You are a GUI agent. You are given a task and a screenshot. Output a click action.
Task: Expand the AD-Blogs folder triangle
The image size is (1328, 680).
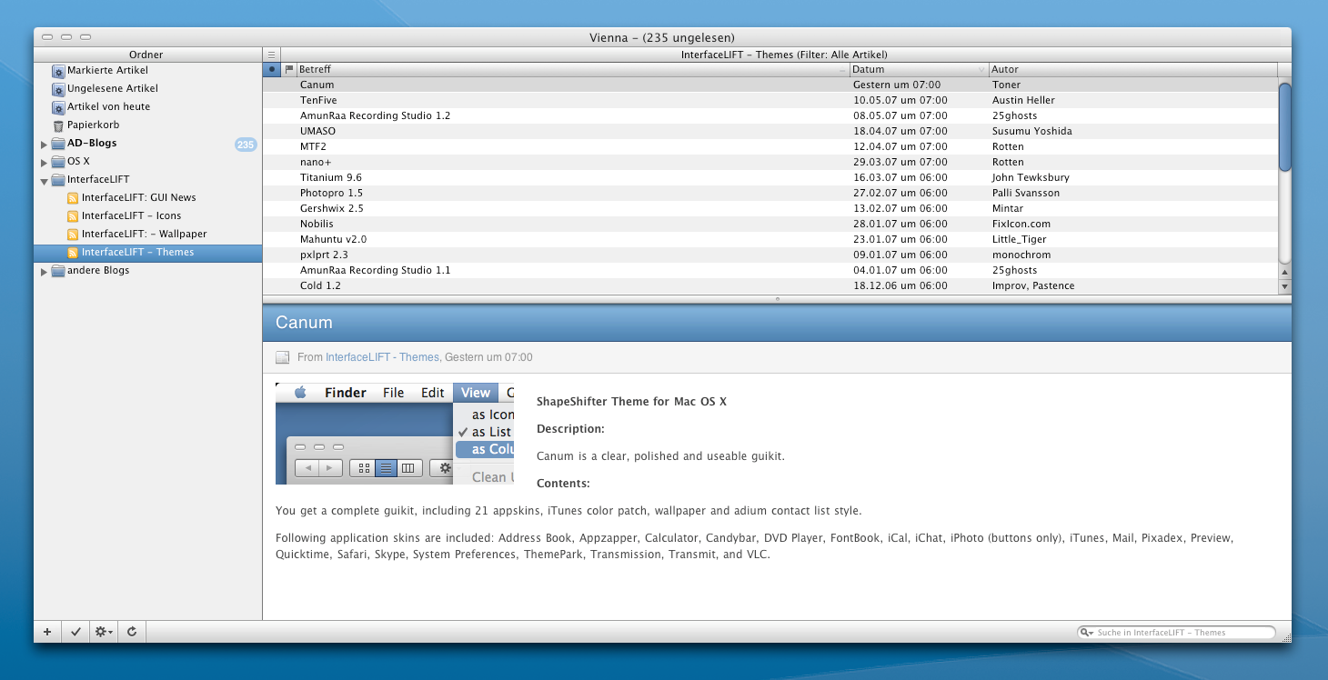click(x=44, y=144)
